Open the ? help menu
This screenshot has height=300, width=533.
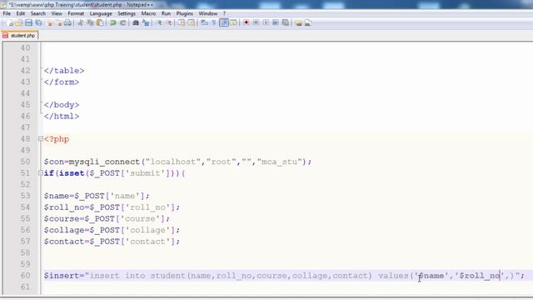pos(224,13)
